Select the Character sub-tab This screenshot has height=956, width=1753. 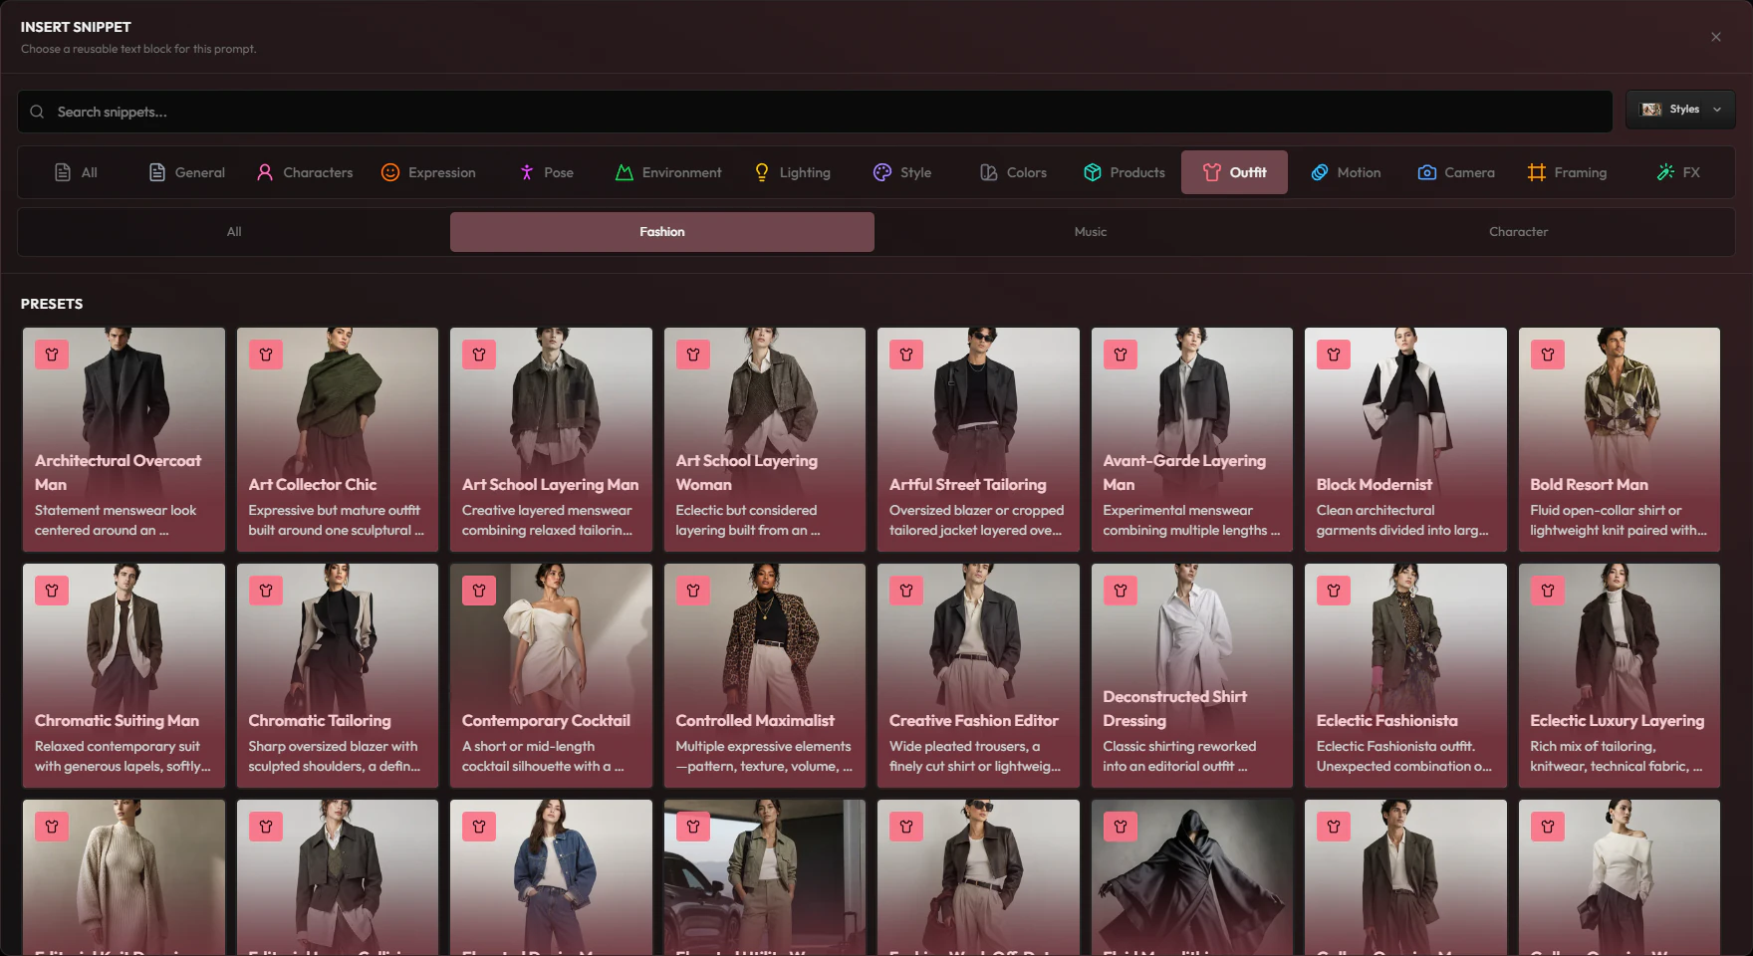1518,232
